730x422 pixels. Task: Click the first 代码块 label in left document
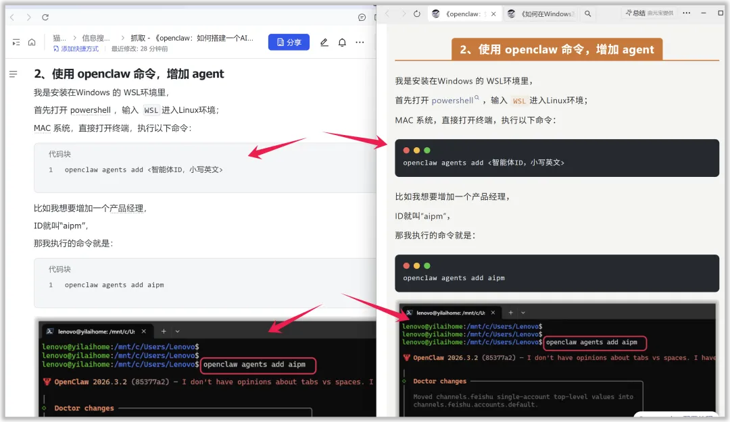pyautogui.click(x=59, y=154)
